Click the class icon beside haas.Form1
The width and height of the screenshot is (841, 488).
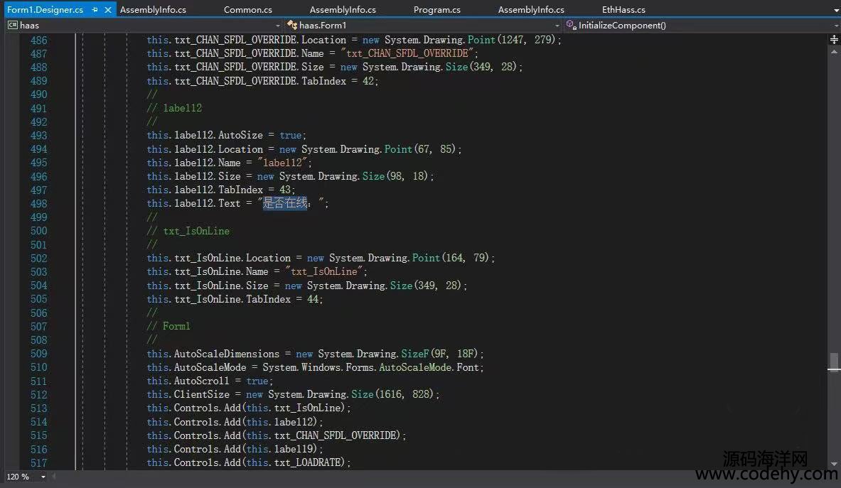(x=291, y=25)
